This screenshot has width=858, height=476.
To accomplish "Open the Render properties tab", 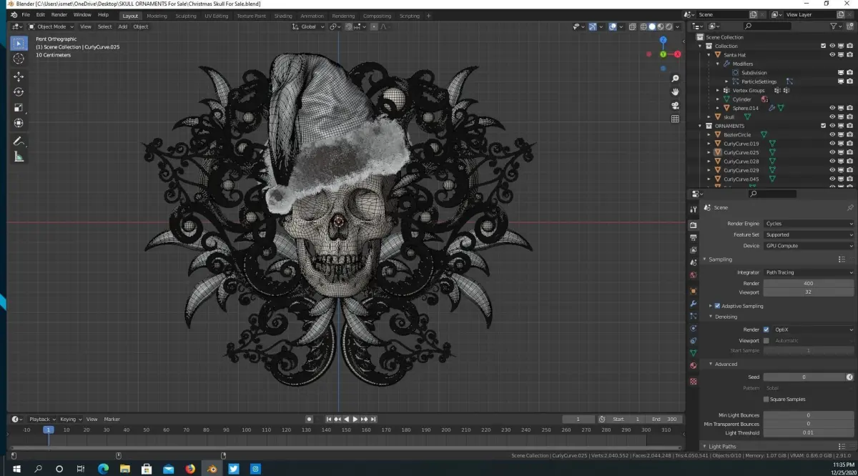I will (x=693, y=225).
